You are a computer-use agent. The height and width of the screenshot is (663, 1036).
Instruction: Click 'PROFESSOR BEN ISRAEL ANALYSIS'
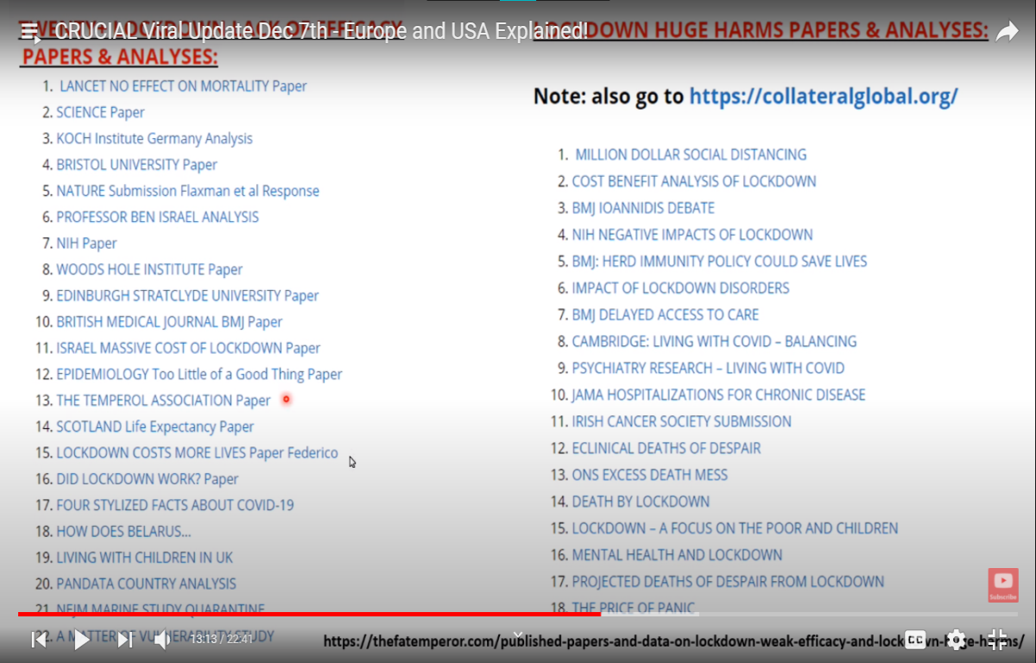pos(157,217)
